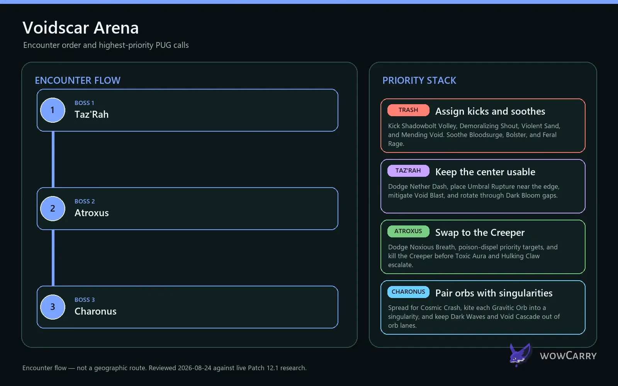Click the 'BOSS 2' label
The height and width of the screenshot is (386, 618).
(x=85, y=201)
